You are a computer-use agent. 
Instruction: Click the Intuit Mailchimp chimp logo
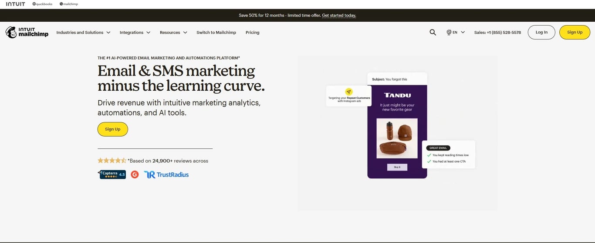point(27,32)
